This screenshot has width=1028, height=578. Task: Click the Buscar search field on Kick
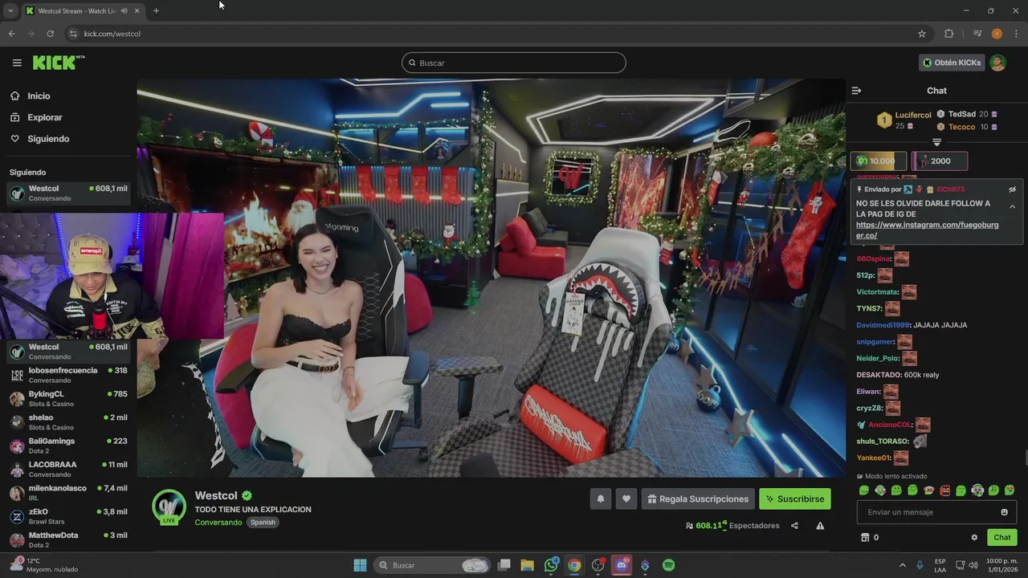coord(514,63)
